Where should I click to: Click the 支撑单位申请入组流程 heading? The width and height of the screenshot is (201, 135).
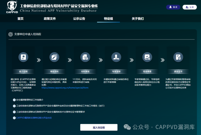(28, 34)
